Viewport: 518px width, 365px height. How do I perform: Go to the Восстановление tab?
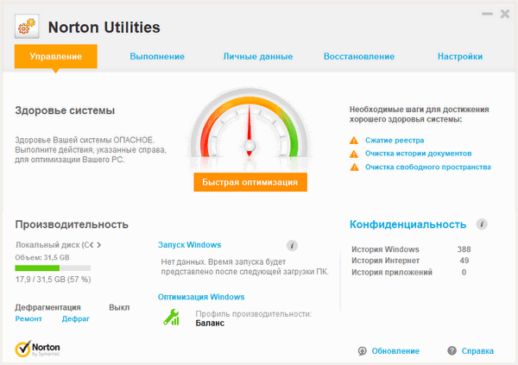(x=359, y=56)
